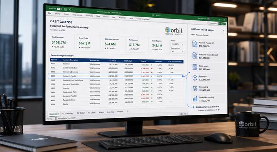
Task: Click the Save icon in title bar
Action: coord(65,9)
